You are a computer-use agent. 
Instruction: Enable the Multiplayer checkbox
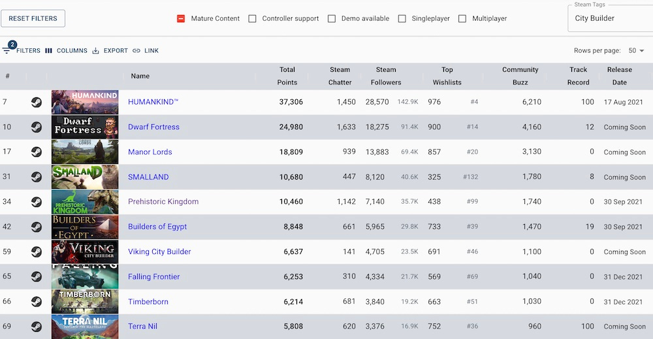(x=462, y=19)
